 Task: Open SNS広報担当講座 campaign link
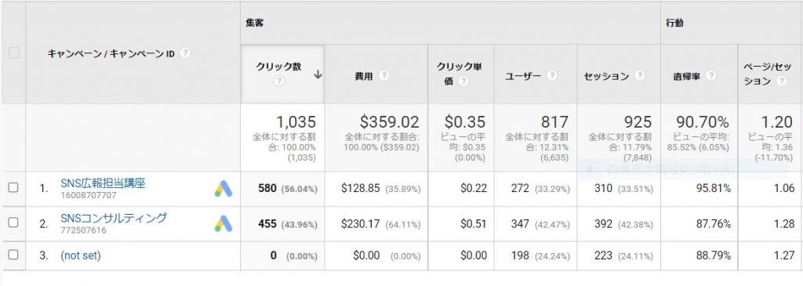tap(103, 183)
